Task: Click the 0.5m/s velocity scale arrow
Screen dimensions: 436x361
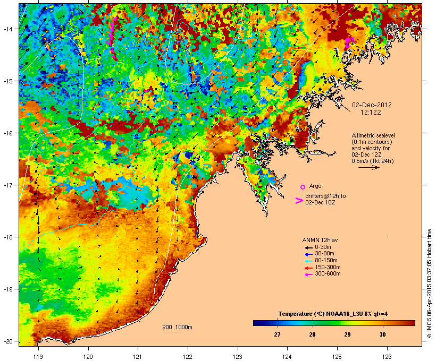Action: coord(368,167)
